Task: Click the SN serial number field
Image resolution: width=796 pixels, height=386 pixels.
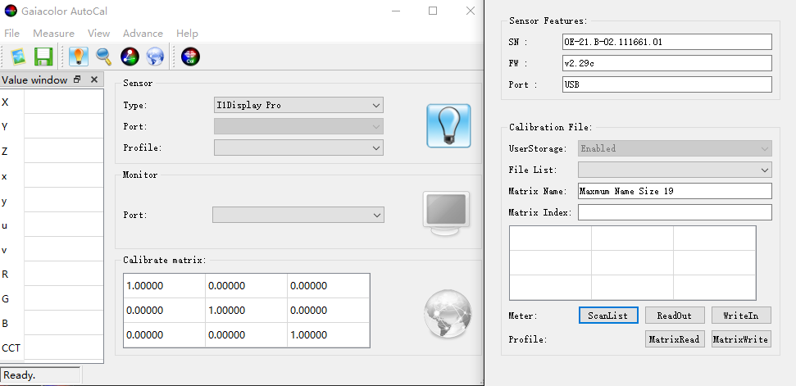Action: (x=667, y=42)
